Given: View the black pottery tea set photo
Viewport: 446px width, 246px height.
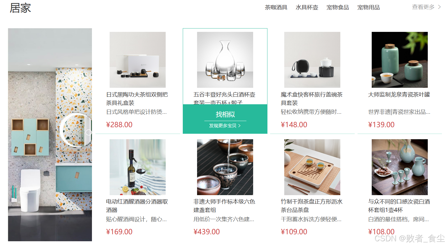Looking at the screenshot, I should click(x=138, y=60).
